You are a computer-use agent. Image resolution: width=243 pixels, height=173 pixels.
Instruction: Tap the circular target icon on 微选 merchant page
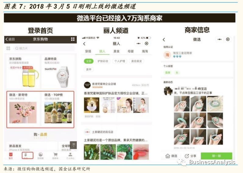pos(228,39)
